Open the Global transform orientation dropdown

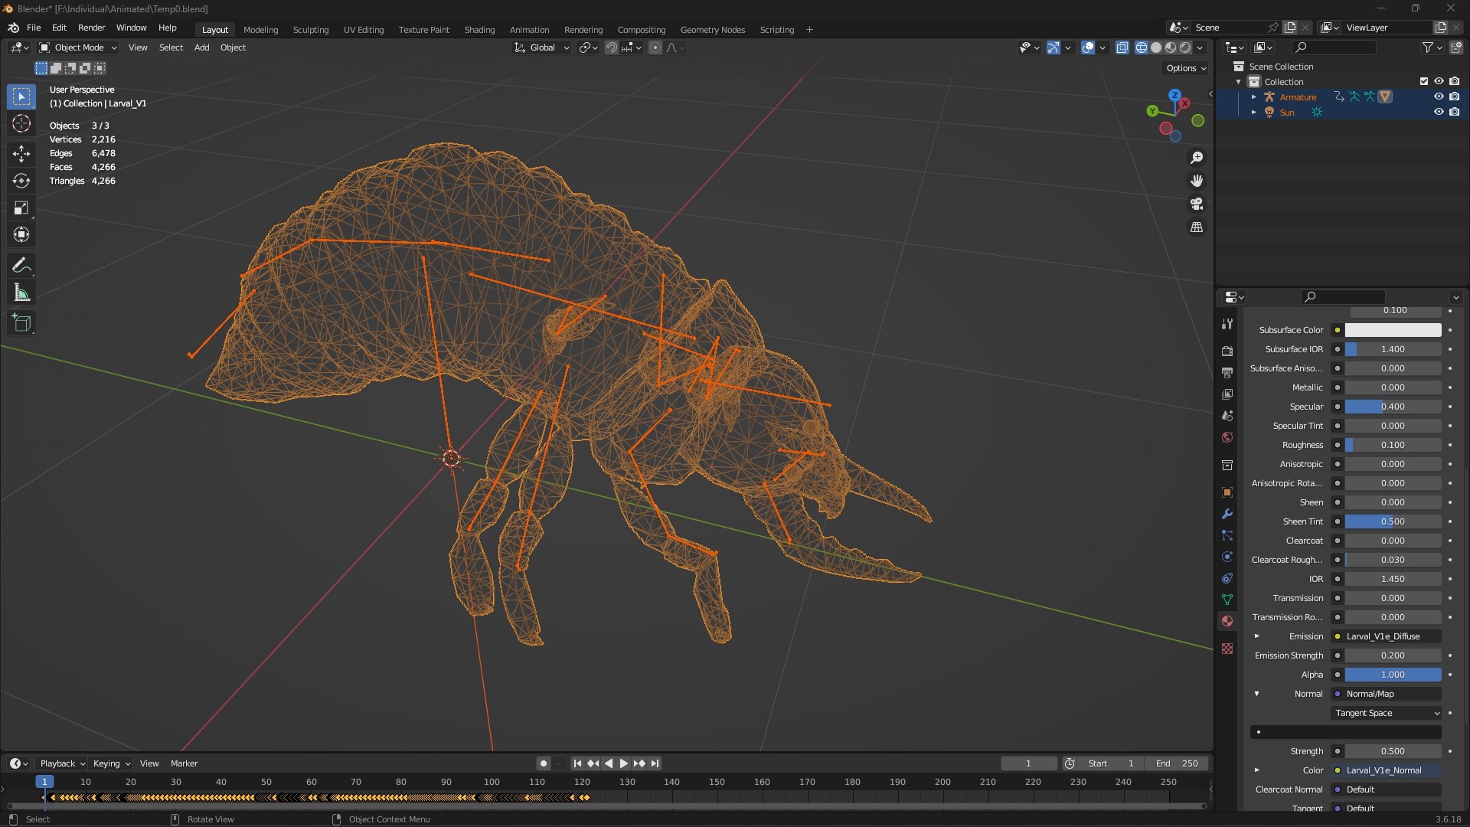[x=541, y=47]
